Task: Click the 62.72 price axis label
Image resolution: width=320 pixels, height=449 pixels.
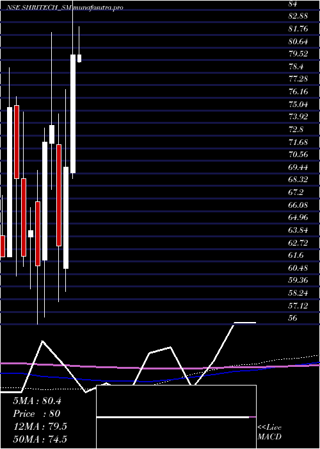Action: coord(298,243)
